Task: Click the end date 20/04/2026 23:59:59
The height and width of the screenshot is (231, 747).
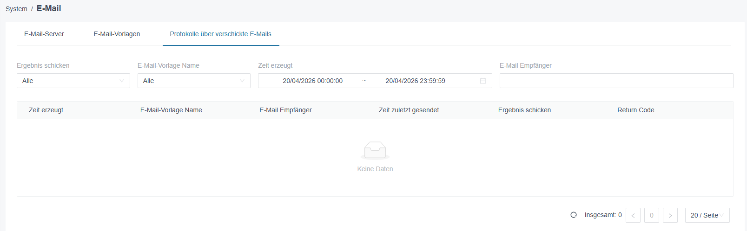Action: [x=416, y=81]
